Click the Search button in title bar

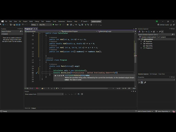(85, 21)
